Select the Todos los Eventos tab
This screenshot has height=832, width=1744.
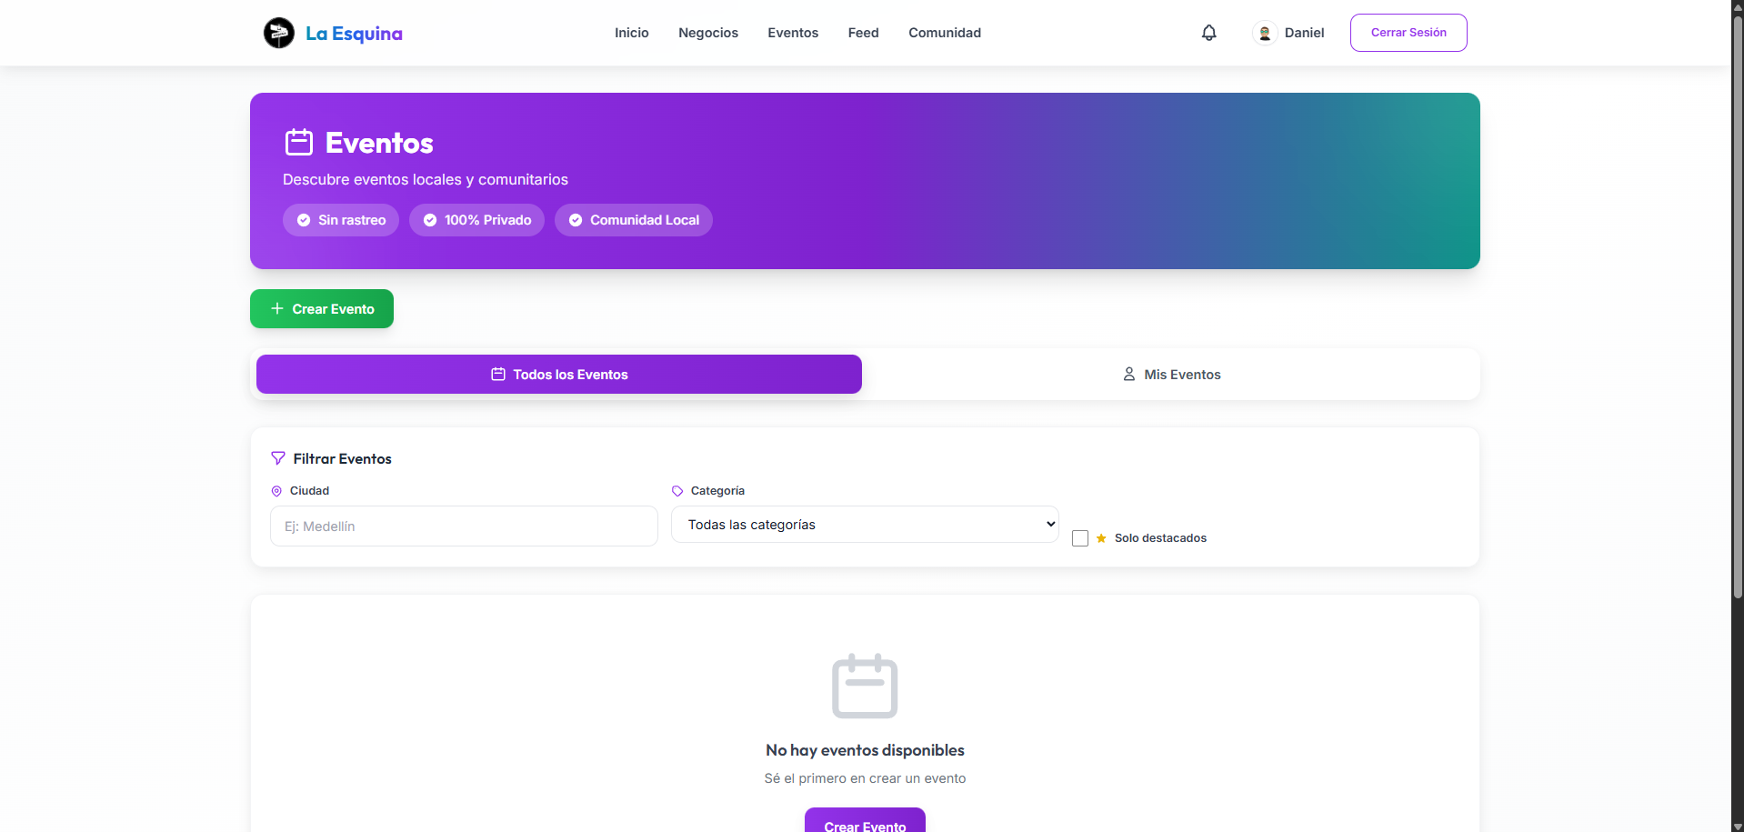point(558,375)
